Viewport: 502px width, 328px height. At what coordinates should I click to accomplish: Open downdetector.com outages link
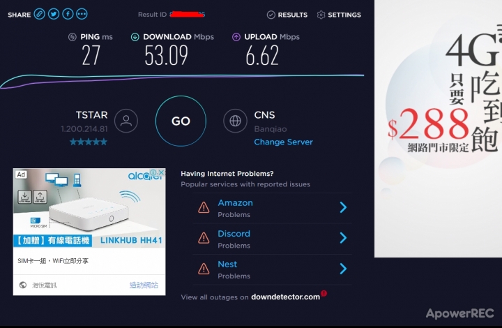coord(286,297)
